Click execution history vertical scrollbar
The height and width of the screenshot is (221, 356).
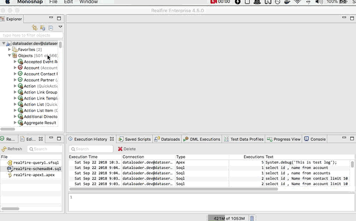[352, 164]
